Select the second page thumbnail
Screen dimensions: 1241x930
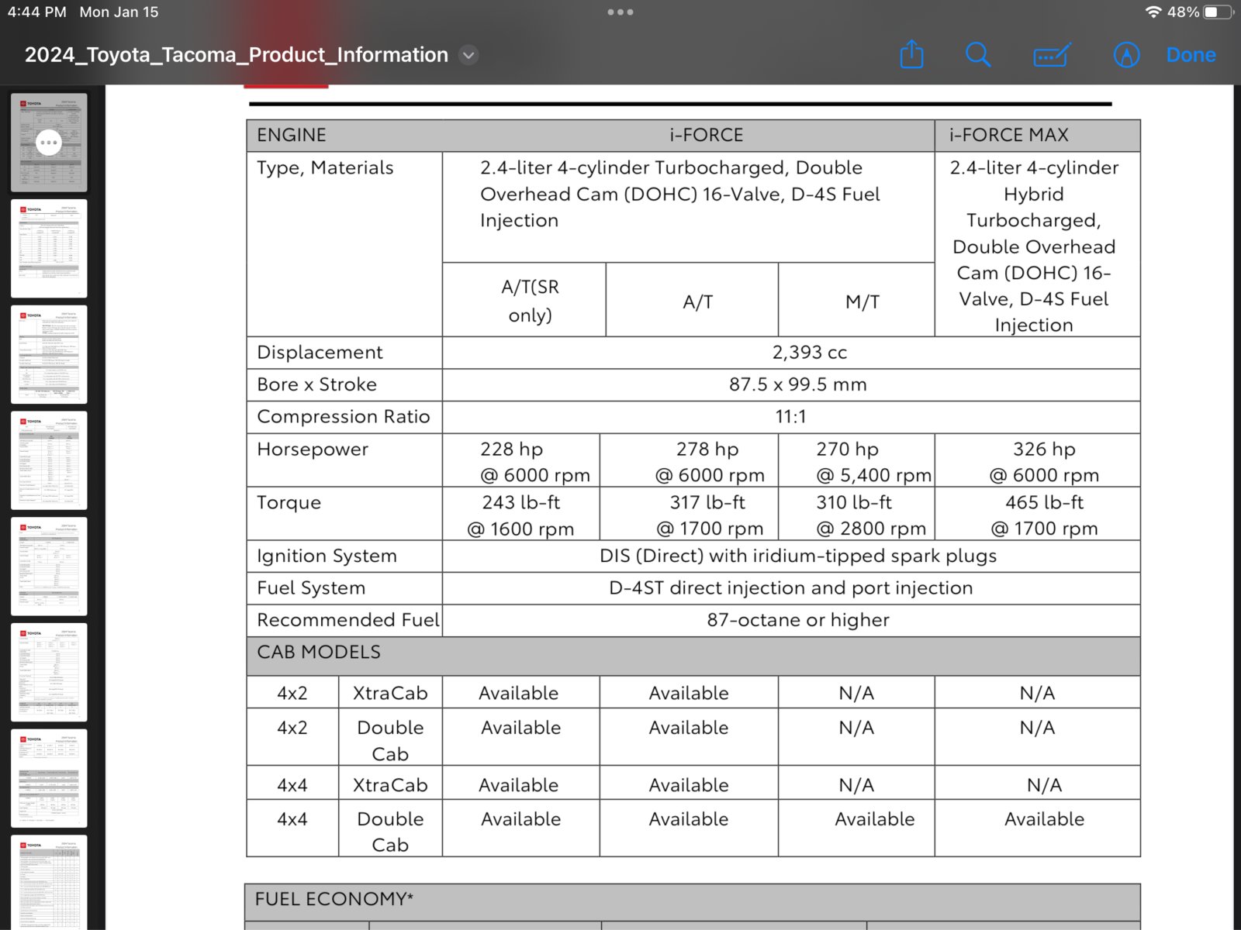[49, 248]
